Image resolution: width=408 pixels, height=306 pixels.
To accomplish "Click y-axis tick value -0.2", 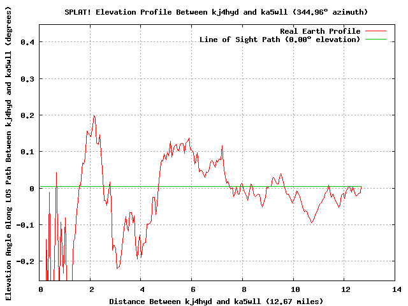I will coord(25,261).
